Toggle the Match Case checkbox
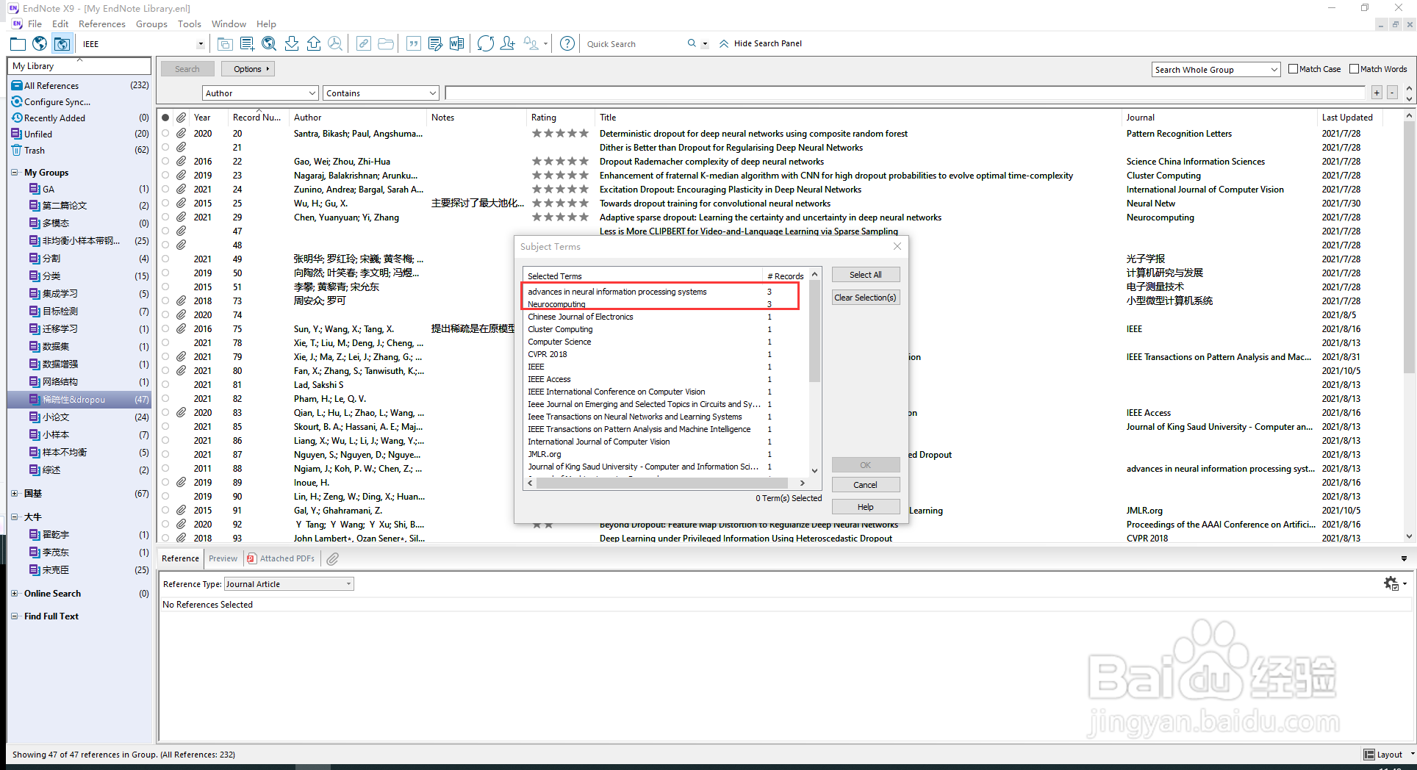Screen dimensions: 1417x770 point(1294,69)
